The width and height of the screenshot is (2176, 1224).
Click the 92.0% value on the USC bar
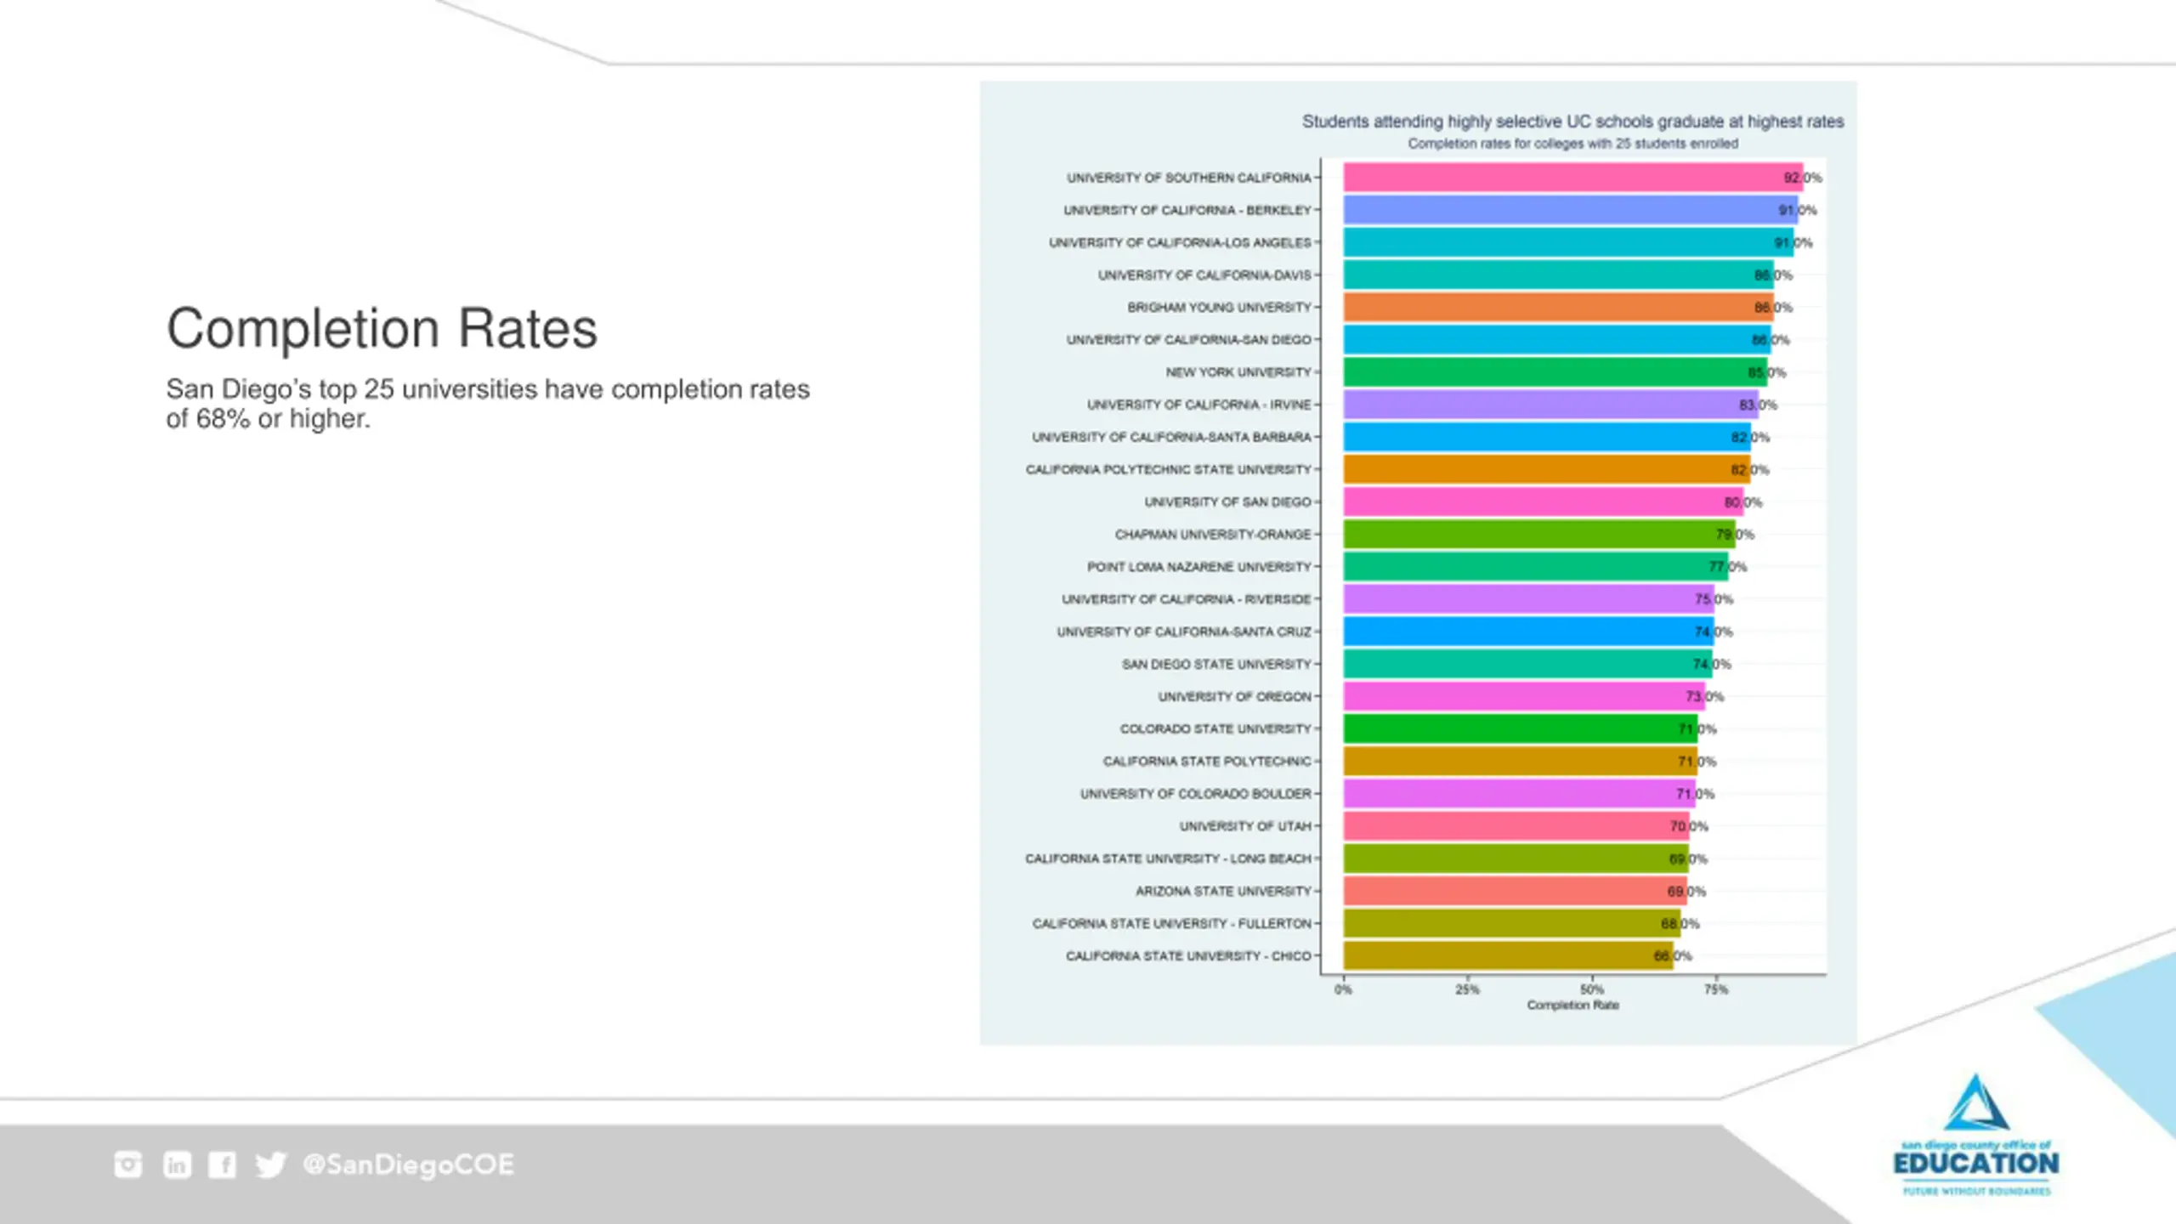pos(1803,178)
